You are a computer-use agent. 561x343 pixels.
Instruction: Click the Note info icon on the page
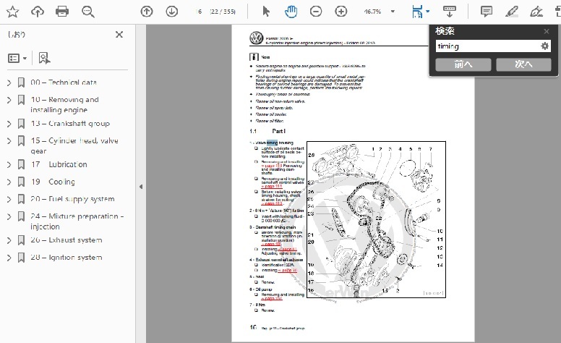(x=254, y=57)
